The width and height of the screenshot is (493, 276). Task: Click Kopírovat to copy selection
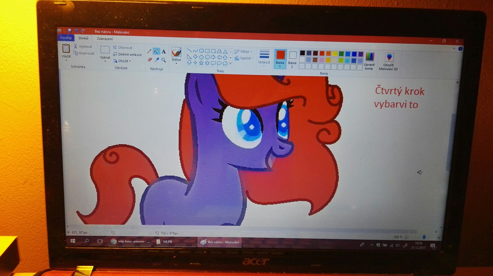(x=84, y=53)
